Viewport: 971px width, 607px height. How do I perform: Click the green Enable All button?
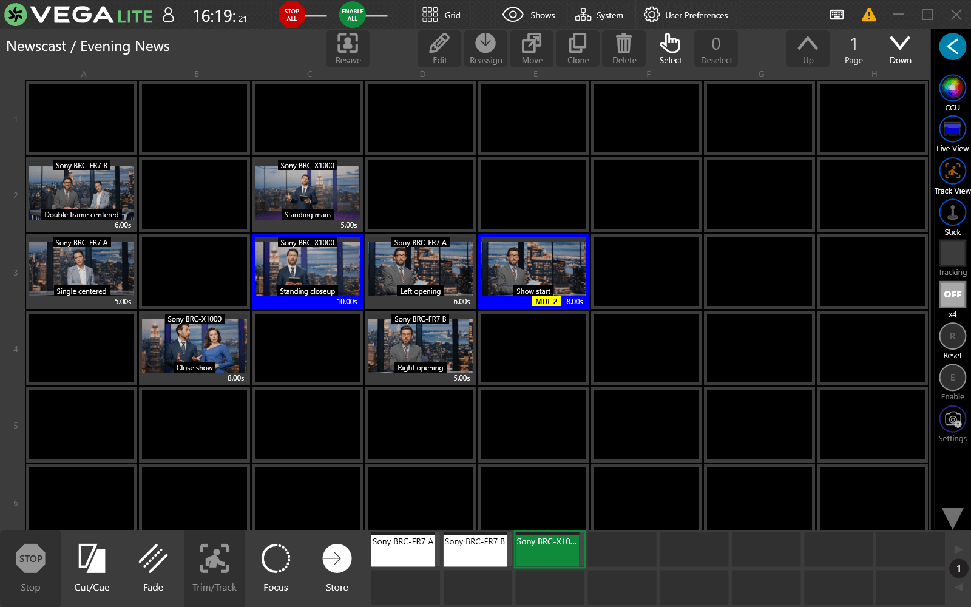pyautogui.click(x=352, y=15)
